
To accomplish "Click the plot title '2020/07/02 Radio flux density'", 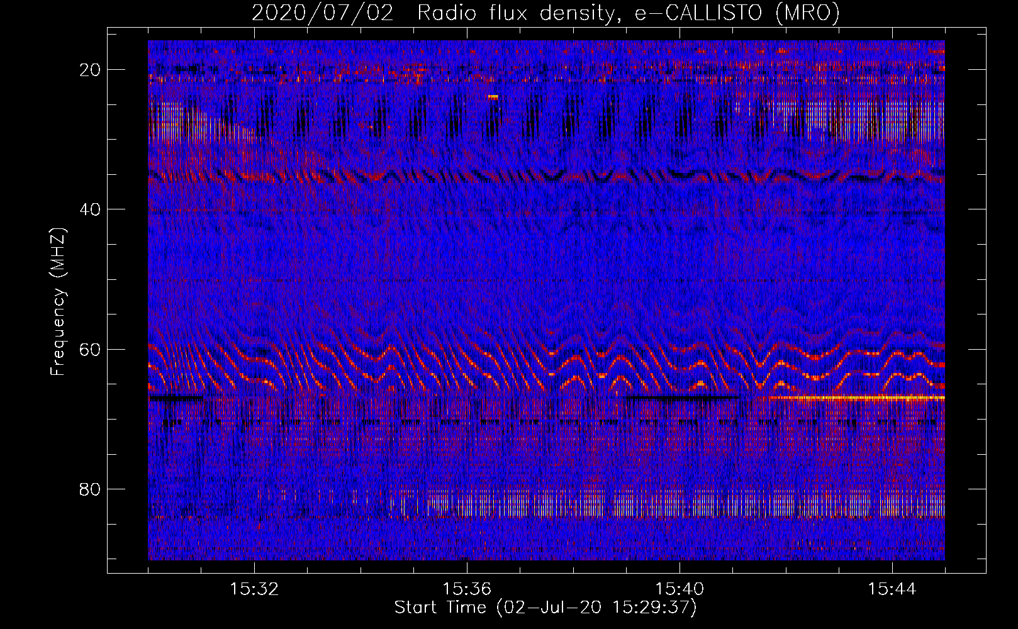I will tap(433, 13).
